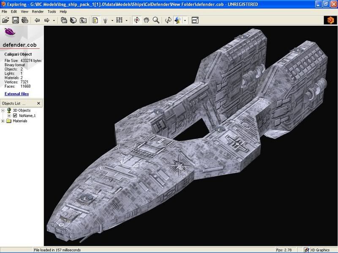Viewport: 338px width, 253px height.
Task: Click the Faces 11668 value
Action: tap(25, 86)
